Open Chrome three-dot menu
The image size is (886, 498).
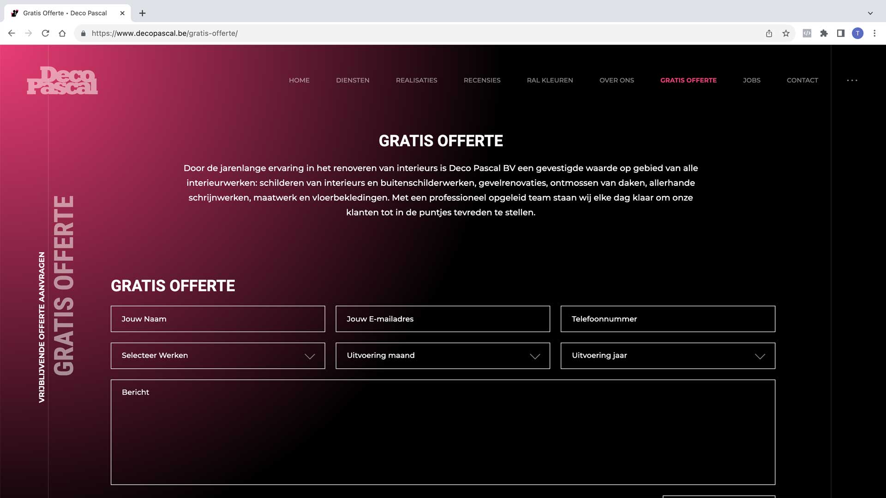pos(874,33)
